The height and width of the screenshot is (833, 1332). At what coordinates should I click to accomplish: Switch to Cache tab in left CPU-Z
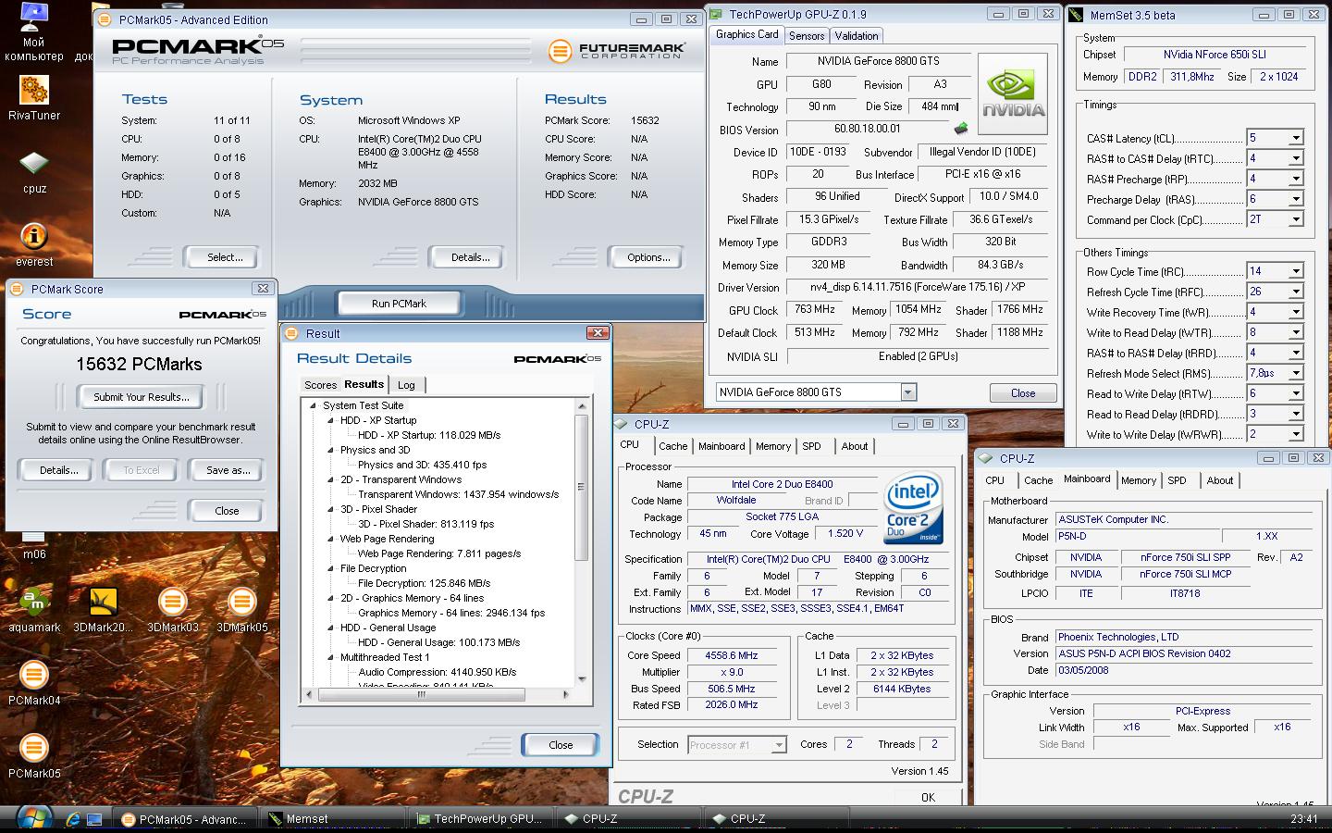672,446
